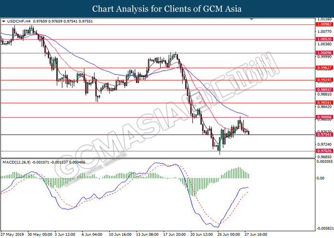Click the 0.97240 price axis value
This screenshot has width=334, height=238.
point(324,144)
